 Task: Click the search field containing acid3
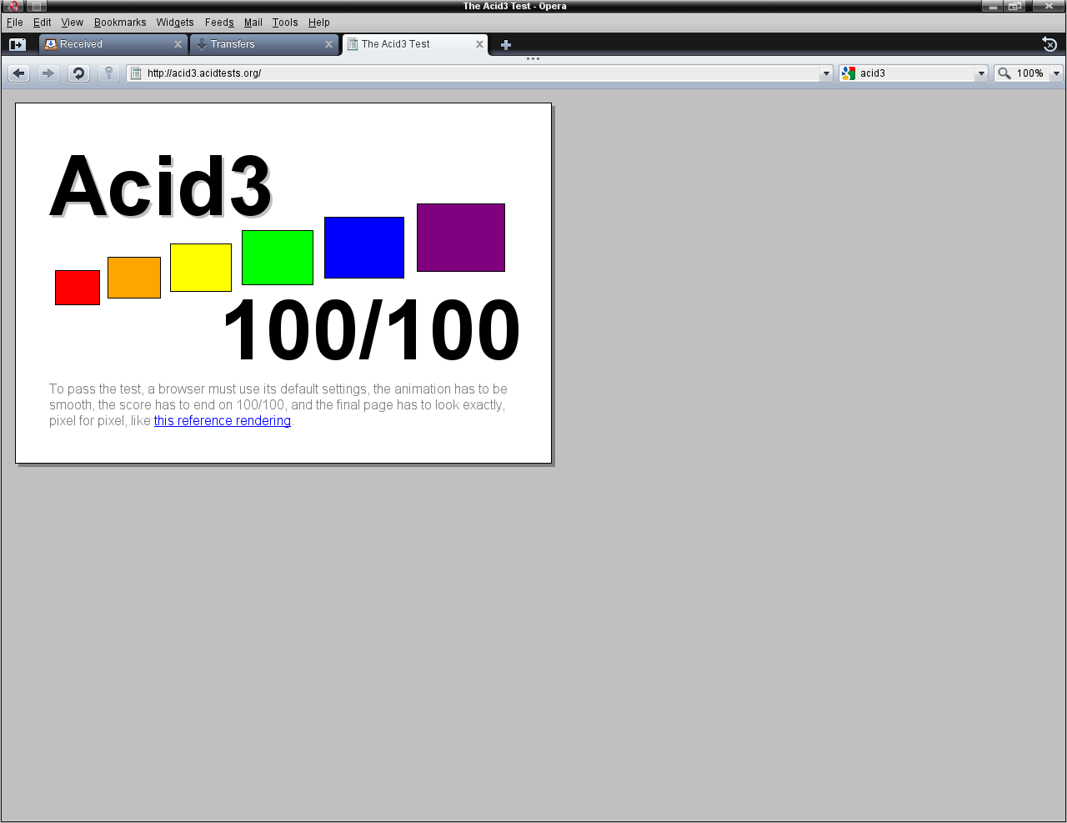(913, 73)
